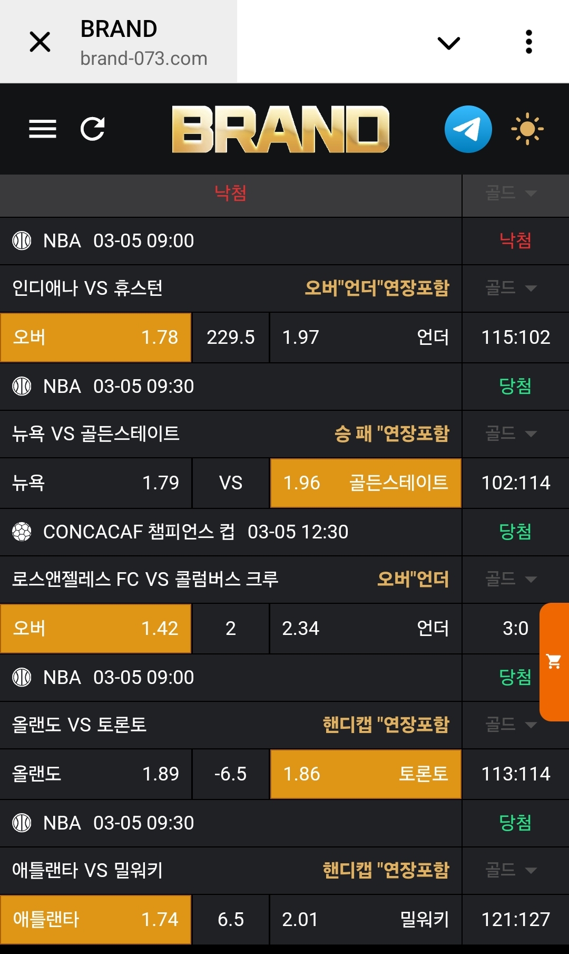569x954 pixels.
Task: Open browser three-dot options menu
Action: point(529,42)
